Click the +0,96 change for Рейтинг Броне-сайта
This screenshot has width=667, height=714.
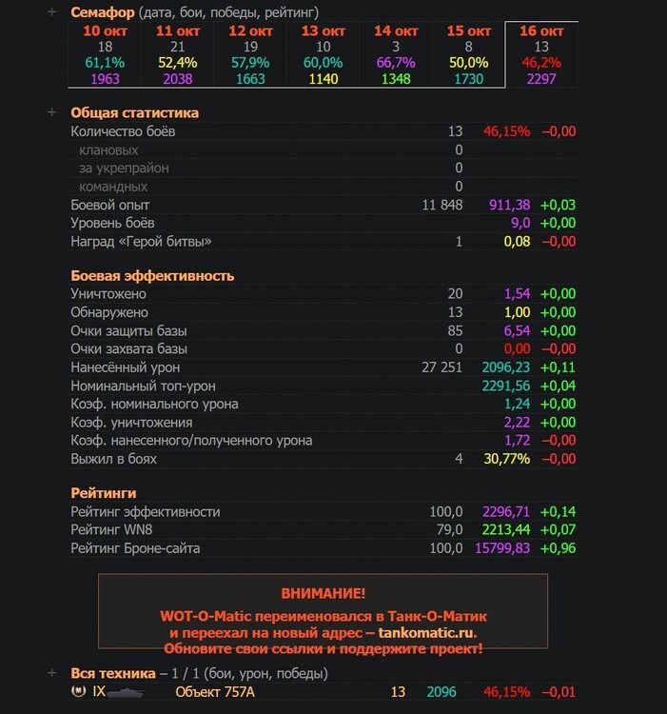(558, 547)
